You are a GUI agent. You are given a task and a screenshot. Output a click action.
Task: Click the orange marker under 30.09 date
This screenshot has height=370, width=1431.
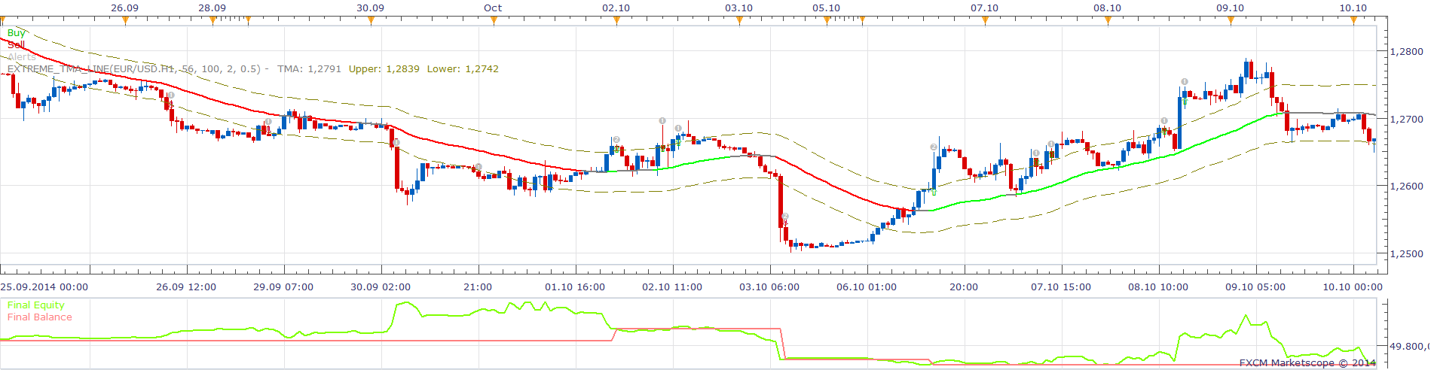(371, 21)
